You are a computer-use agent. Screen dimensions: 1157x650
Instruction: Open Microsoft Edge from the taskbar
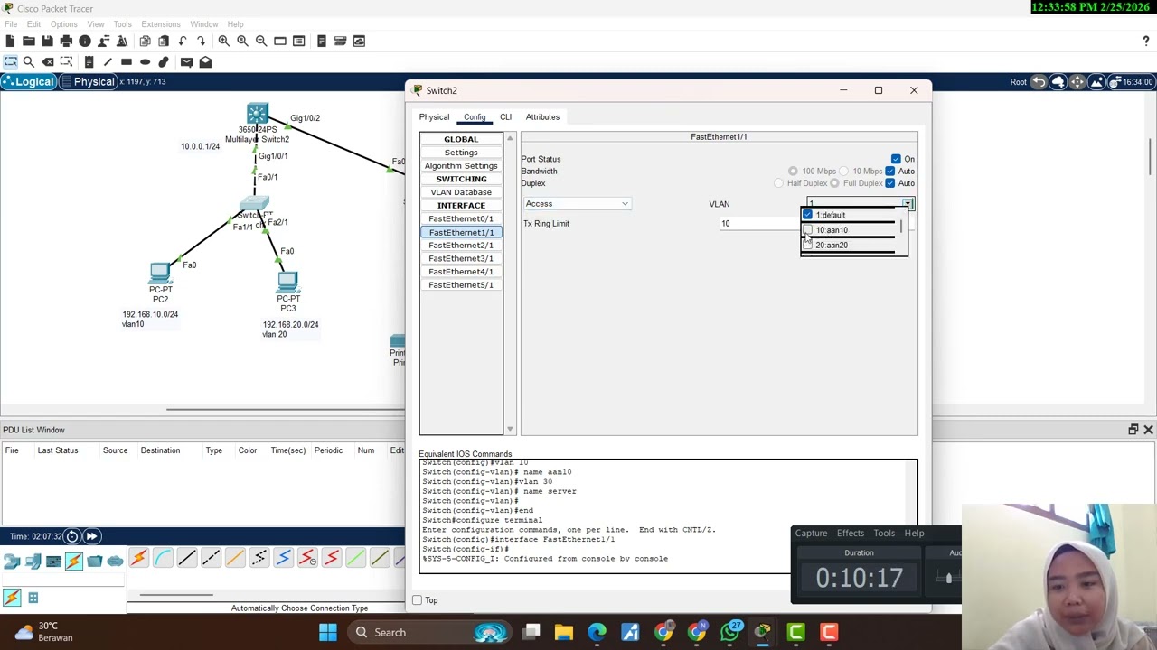click(597, 632)
